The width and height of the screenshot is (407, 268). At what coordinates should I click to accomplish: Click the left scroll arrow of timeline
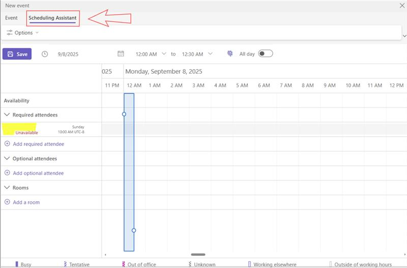coord(105,255)
